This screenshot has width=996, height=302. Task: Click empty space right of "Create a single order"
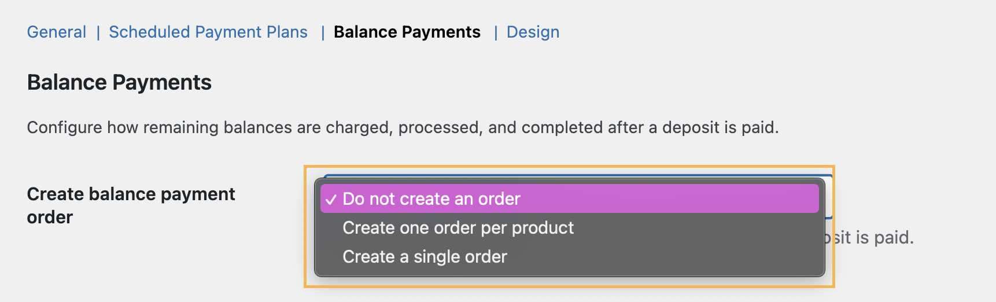(x=665, y=257)
